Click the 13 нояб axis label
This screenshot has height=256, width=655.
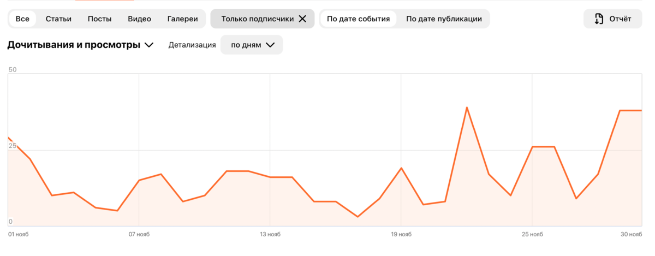pos(270,234)
